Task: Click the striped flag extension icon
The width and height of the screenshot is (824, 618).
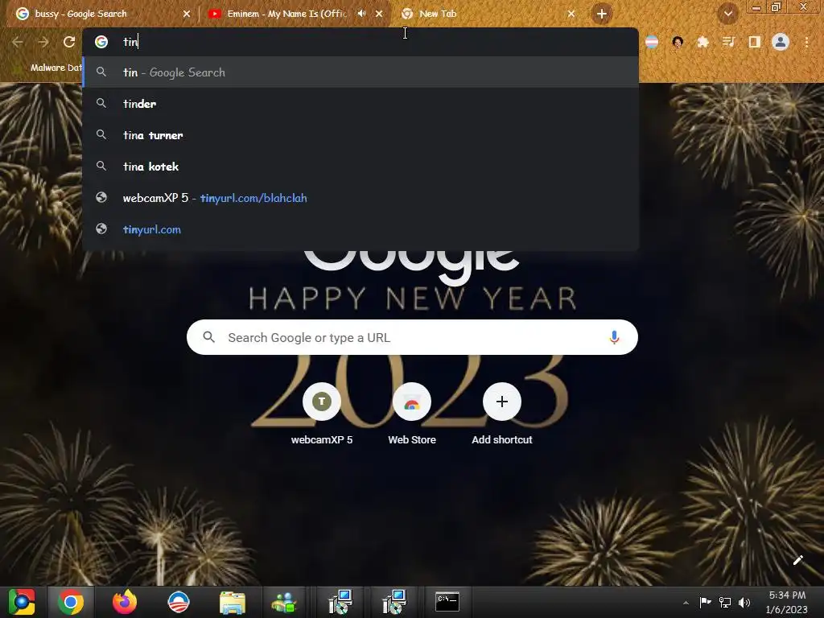Action: click(652, 42)
